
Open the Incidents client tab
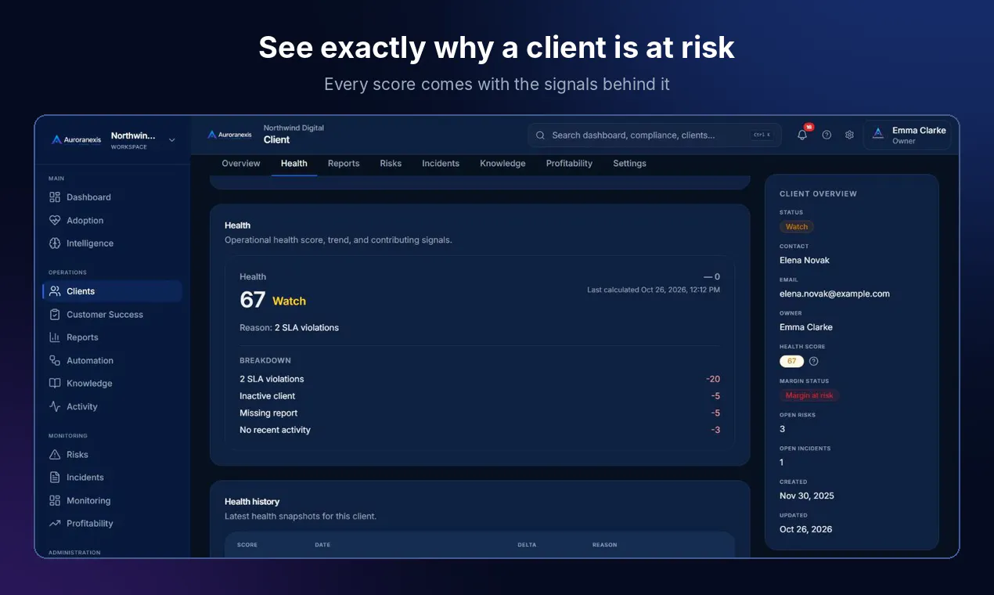click(x=441, y=164)
